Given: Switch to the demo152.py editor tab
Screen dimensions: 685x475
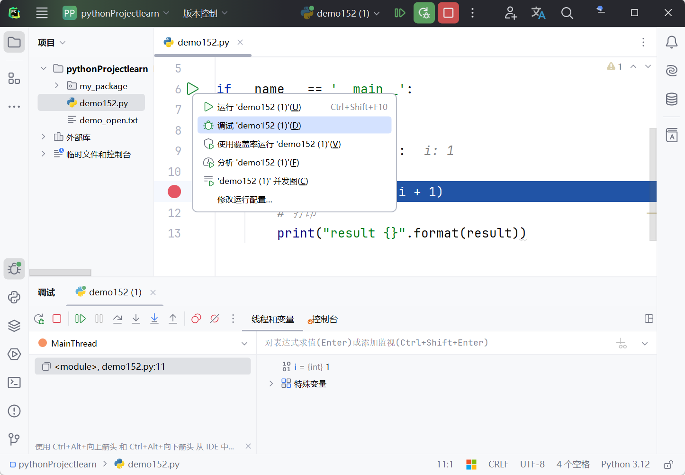Looking at the screenshot, I should tap(203, 42).
